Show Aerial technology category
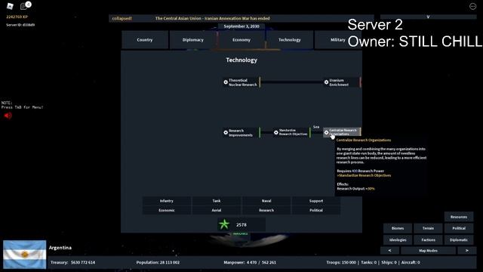This screenshot has width=483, height=272. pyautogui.click(x=217, y=210)
